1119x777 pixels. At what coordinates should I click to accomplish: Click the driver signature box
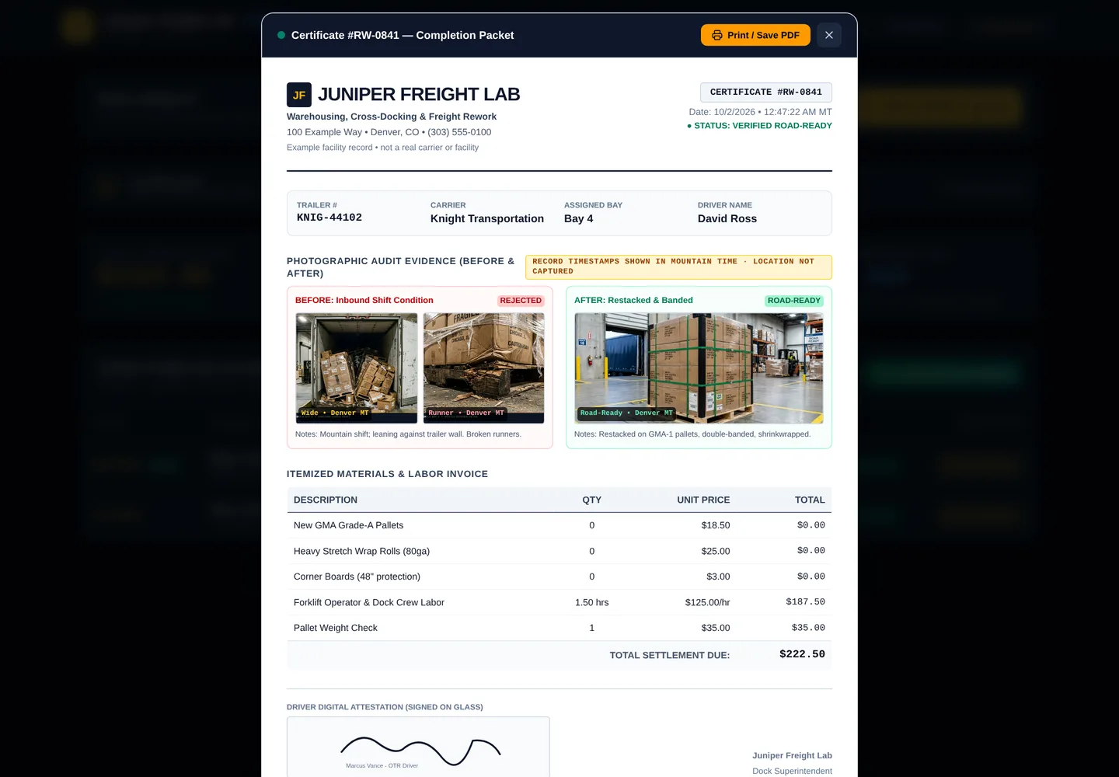click(418, 747)
